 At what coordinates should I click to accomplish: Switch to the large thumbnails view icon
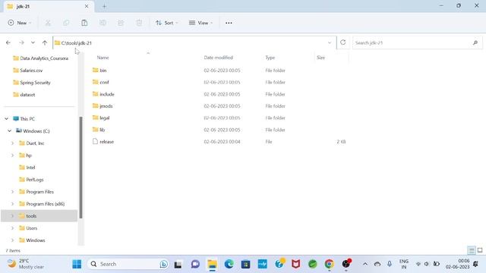click(480, 250)
